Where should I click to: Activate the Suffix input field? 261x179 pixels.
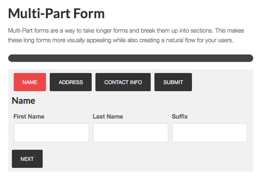(x=209, y=132)
